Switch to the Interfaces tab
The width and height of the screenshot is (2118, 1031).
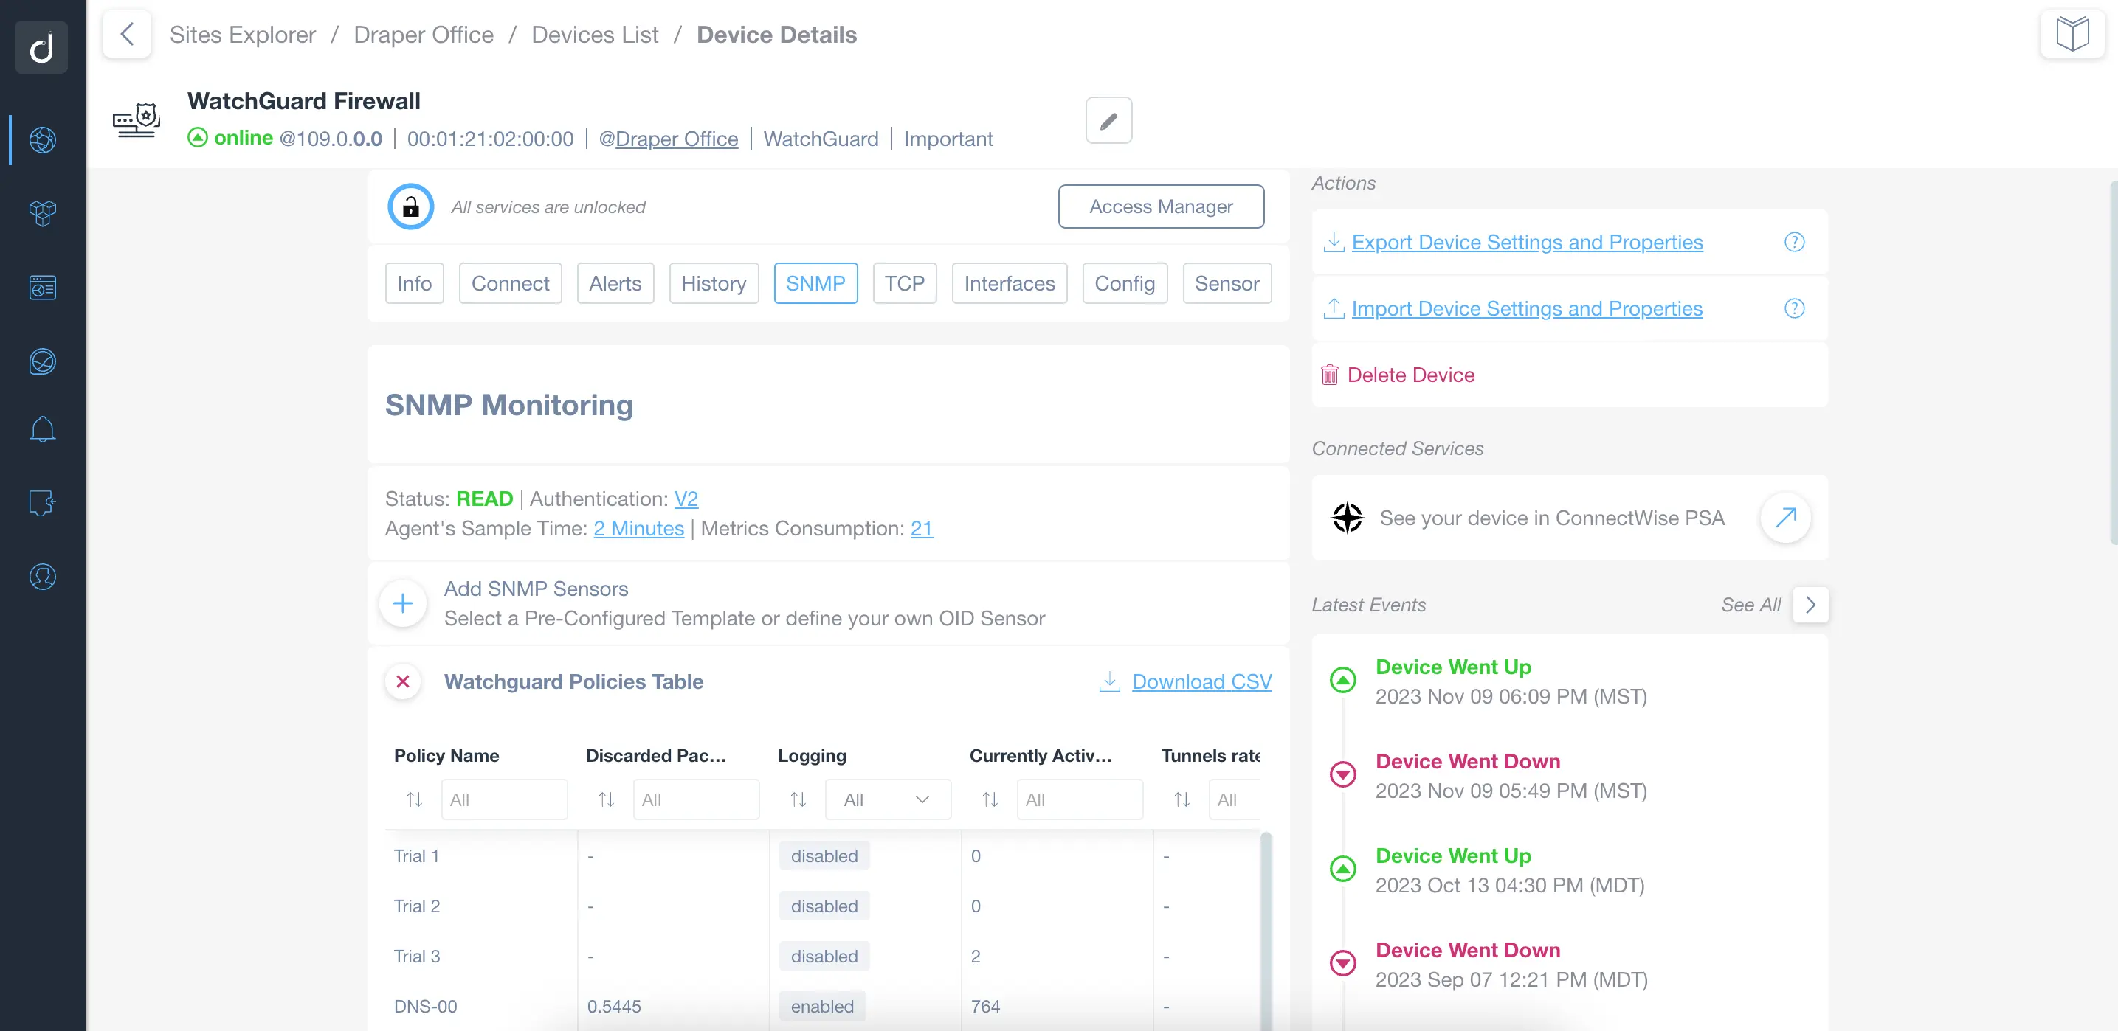point(1010,283)
